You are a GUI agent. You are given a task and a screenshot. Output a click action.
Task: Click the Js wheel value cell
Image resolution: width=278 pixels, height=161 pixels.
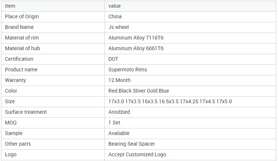coord(190,27)
